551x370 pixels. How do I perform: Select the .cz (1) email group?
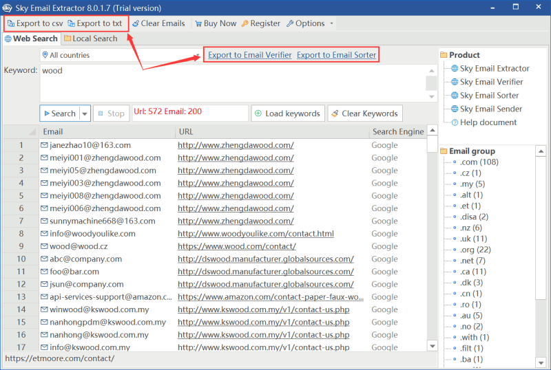[470, 173]
